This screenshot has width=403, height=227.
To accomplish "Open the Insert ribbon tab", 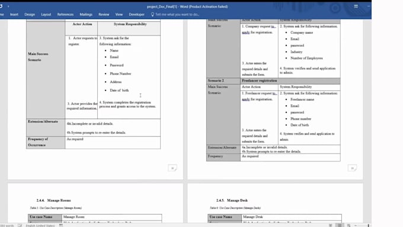I will click(14, 14).
